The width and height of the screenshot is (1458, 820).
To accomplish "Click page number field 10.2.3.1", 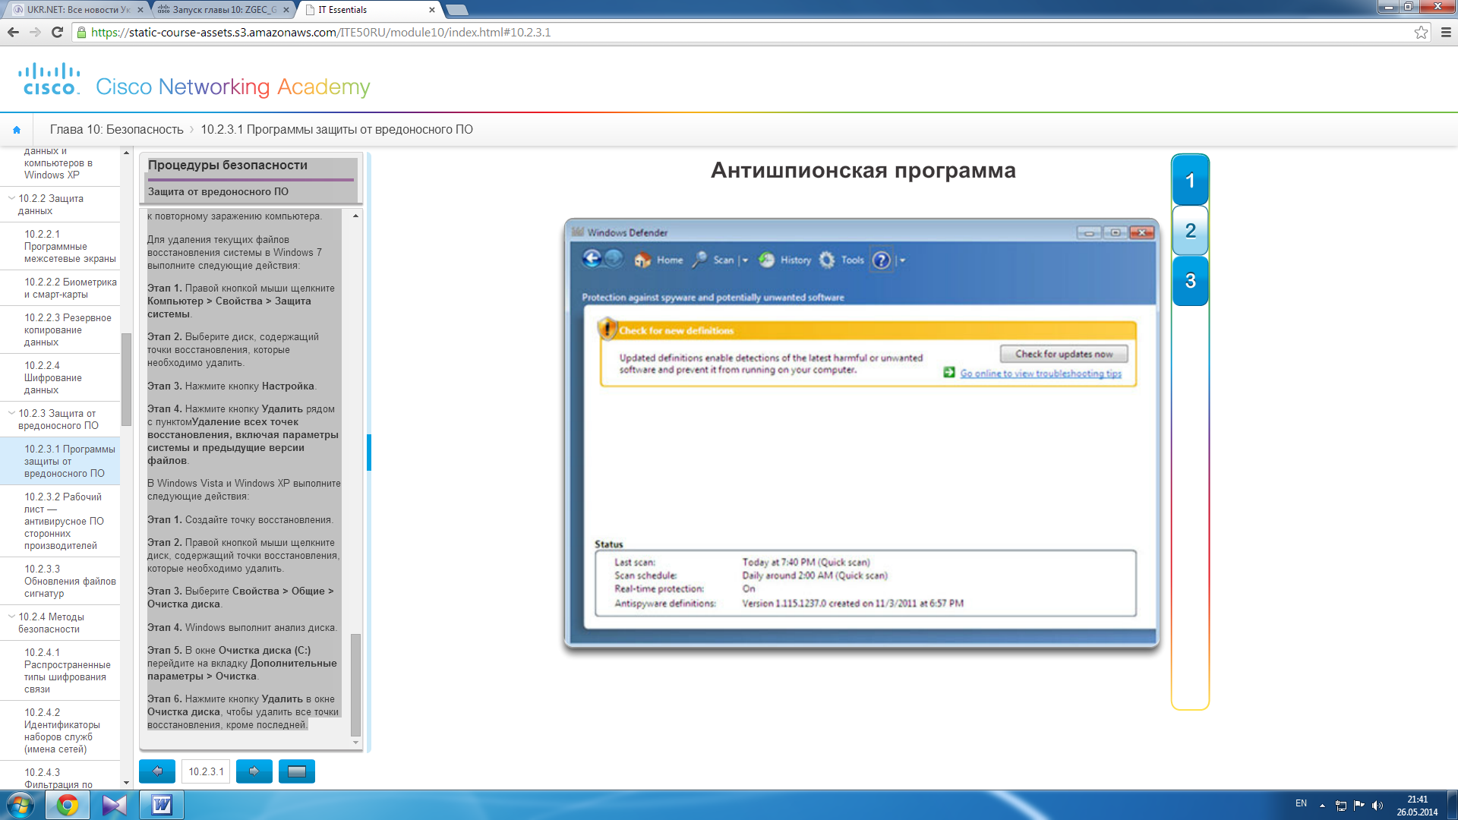I will [206, 771].
